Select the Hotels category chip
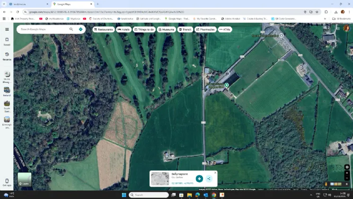The image size is (353, 199). point(124,29)
